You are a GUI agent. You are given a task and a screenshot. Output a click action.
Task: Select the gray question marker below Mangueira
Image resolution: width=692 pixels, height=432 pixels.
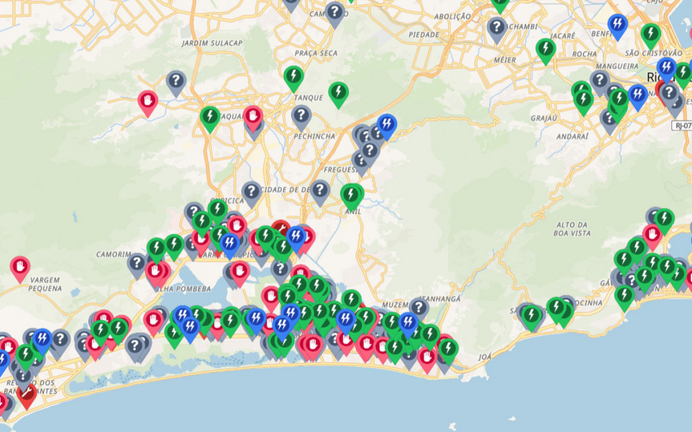600,81
